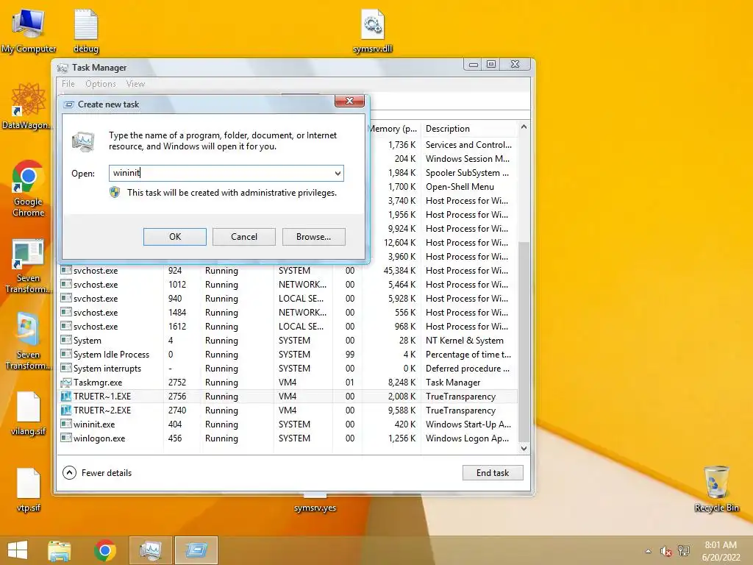Open File Explorer from the taskbar

coord(59,550)
